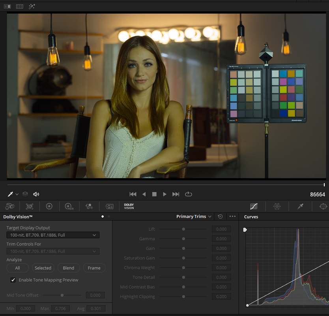
Task: Open the Dolby Vision options menu
Action: (232, 216)
